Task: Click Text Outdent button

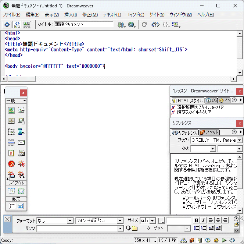Action: tap(211, 228)
